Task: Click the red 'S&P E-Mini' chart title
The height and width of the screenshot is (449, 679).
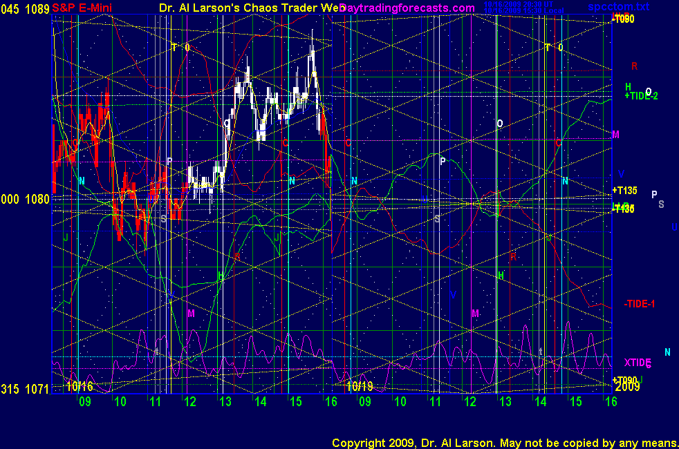Action: (x=82, y=8)
